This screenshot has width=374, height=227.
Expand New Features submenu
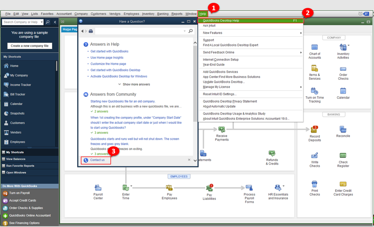[x=301, y=33]
